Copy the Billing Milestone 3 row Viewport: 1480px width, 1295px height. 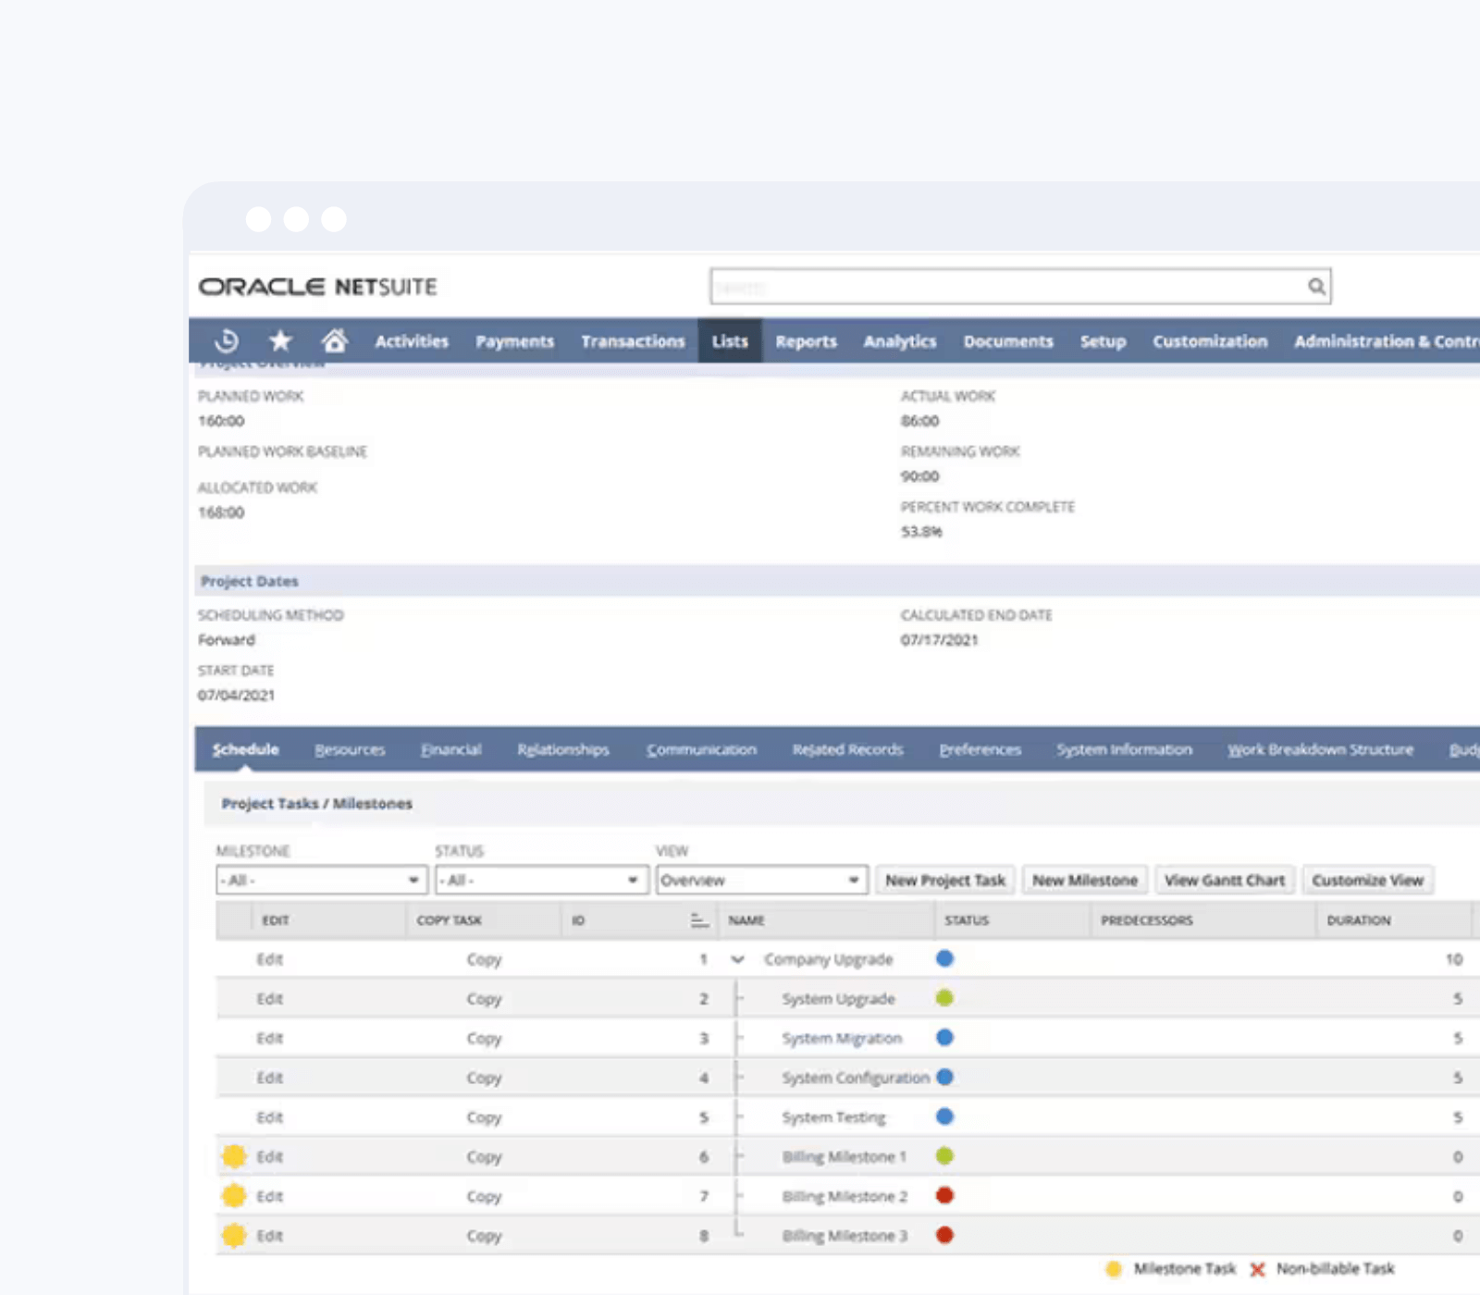pyautogui.click(x=484, y=1236)
